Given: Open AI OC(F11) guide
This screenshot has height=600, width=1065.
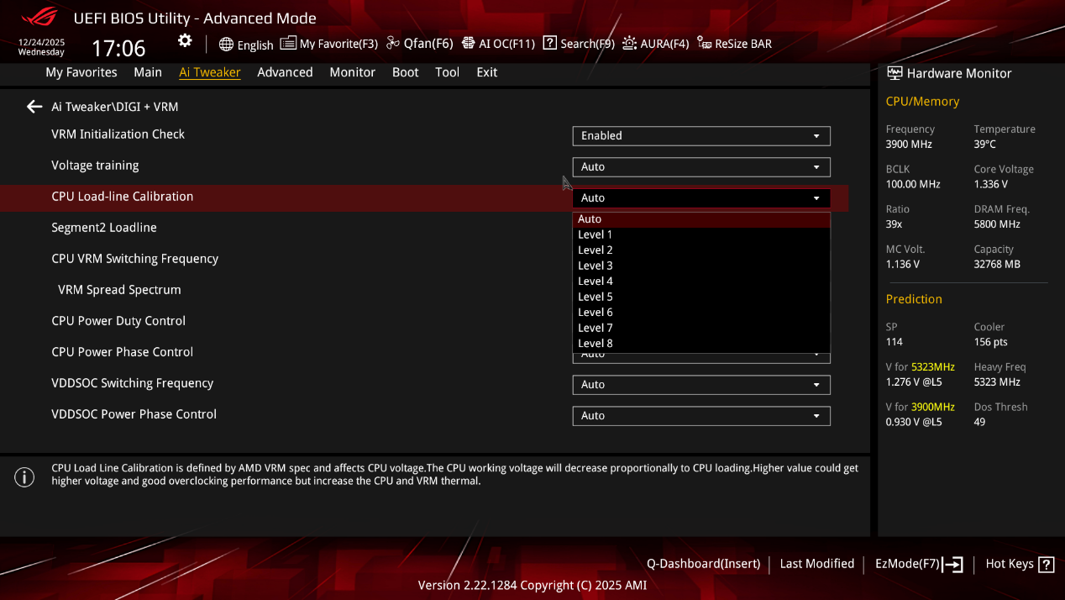Looking at the screenshot, I should tap(498, 44).
